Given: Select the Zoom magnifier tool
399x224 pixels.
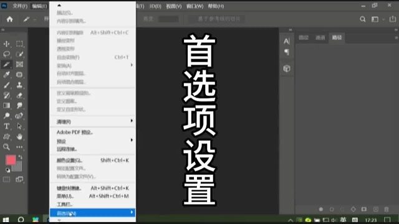Looking at the screenshot, I should [x=6, y=147].
